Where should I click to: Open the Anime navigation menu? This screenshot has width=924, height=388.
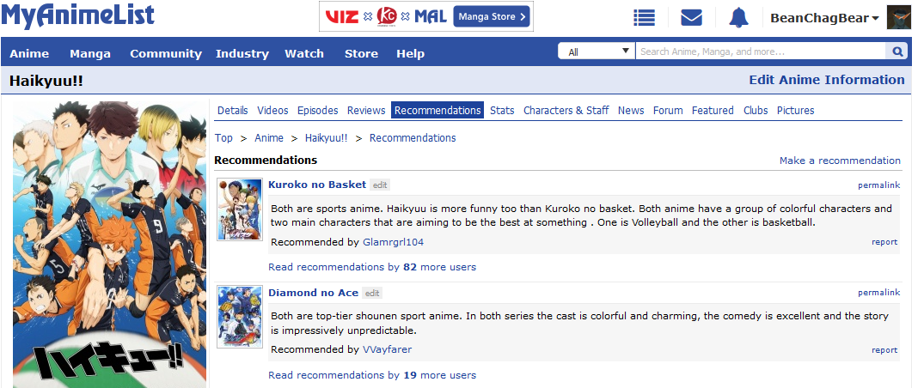29,53
